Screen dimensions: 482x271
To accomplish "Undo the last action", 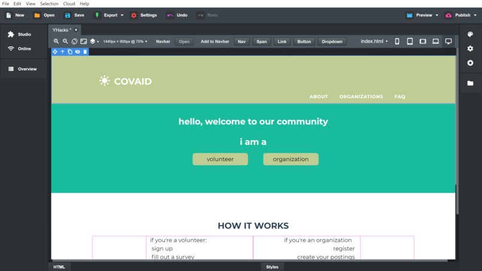I will pyautogui.click(x=177, y=15).
